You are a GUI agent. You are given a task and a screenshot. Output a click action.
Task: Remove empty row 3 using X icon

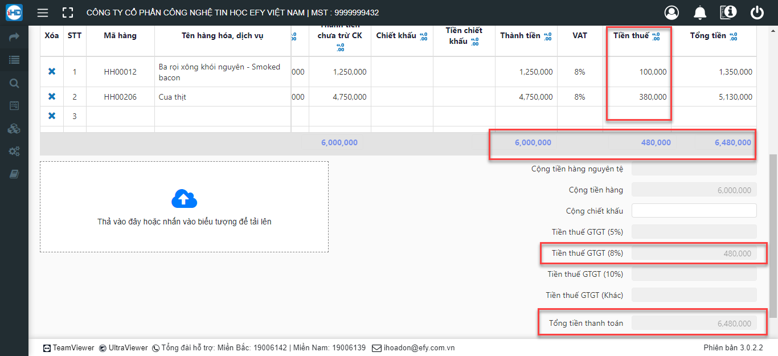point(52,116)
